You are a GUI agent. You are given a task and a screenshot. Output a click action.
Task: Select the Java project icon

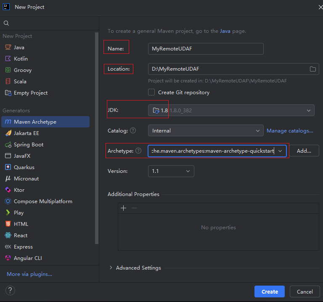(x=8, y=47)
